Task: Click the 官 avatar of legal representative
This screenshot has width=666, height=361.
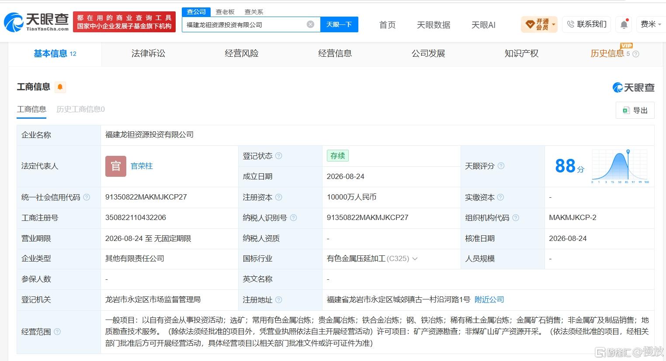Action: click(x=116, y=166)
